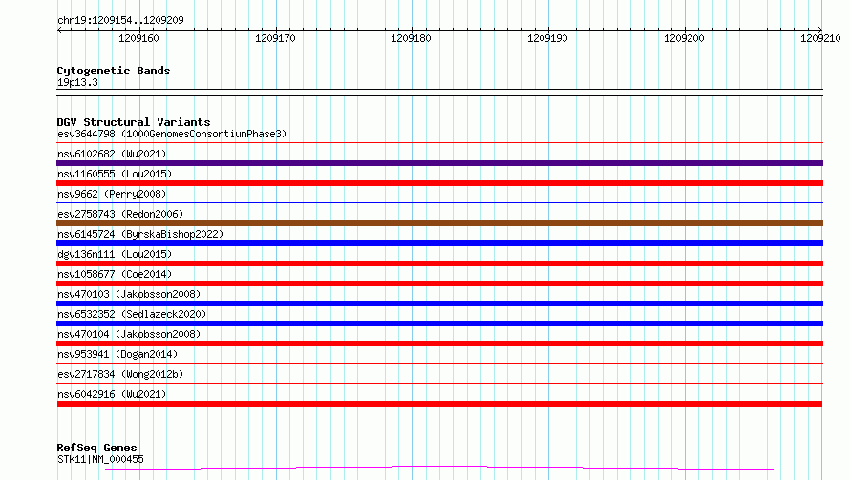
Task: Open variant nsv953941 (Dogan2014) label
Action: [117, 354]
